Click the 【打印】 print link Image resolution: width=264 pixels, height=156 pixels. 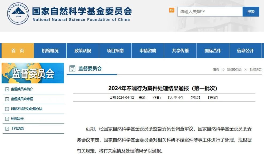pos(195,98)
